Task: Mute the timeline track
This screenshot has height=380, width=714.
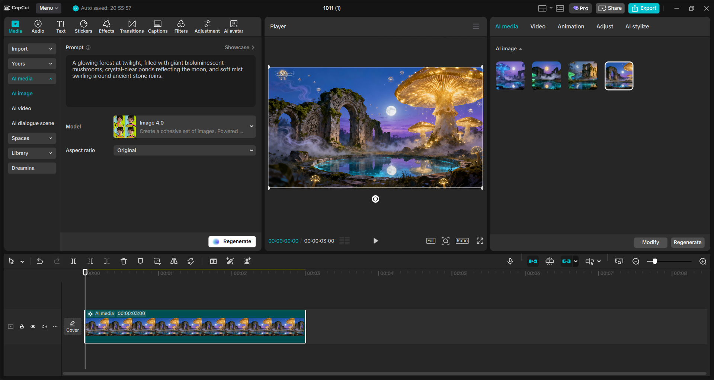Action: 44,326
